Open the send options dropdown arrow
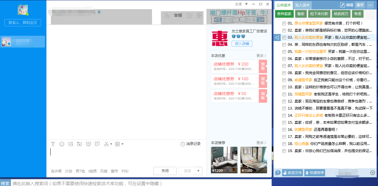378x186 pixels. [x=198, y=171]
